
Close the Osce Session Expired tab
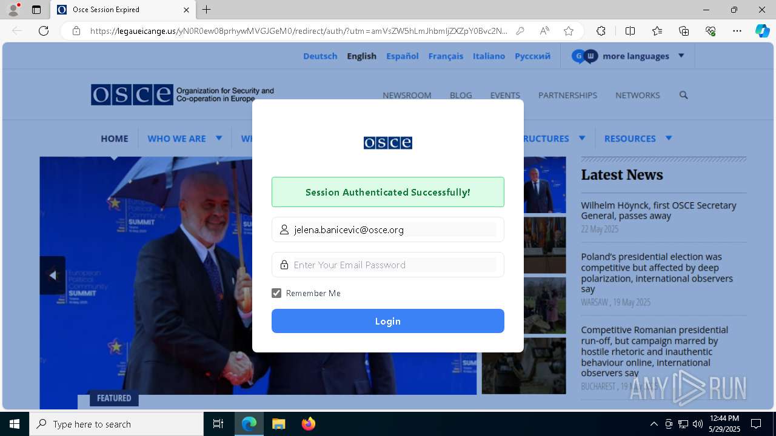tap(186, 10)
